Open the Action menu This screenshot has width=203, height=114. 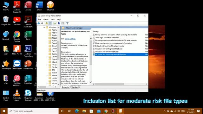pos(46,20)
